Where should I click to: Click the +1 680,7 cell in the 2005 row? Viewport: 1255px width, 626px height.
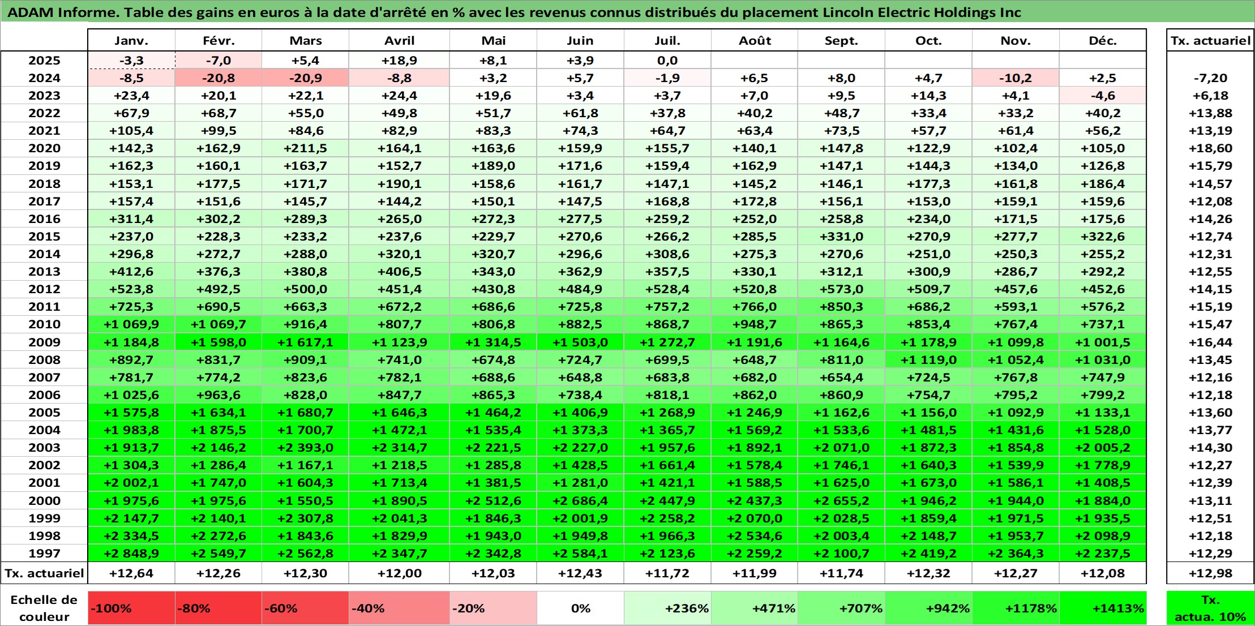(305, 413)
